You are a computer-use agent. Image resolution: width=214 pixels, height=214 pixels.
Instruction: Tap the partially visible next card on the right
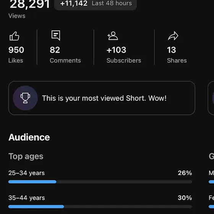click(211, 98)
